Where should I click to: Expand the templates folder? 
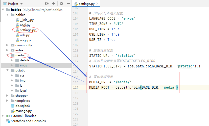point(7,101)
